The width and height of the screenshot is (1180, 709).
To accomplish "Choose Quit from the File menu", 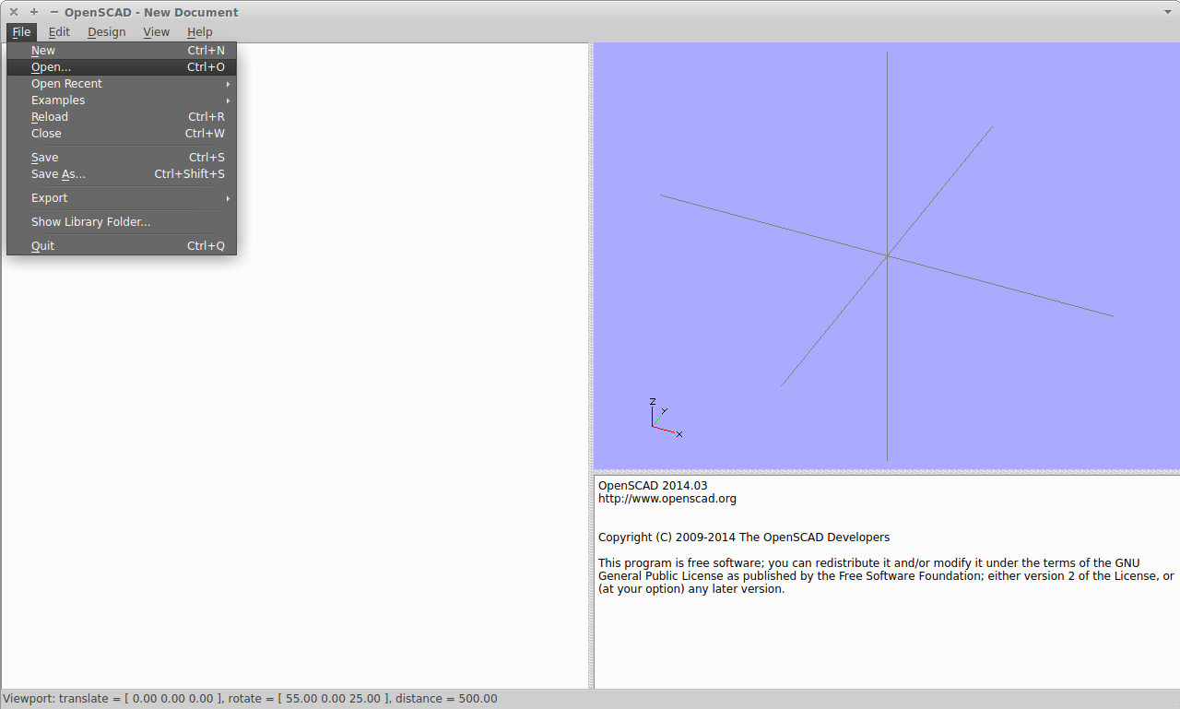I will point(122,246).
